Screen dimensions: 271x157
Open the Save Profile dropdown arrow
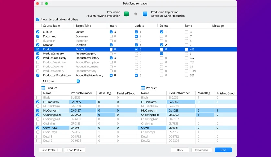(x=60, y=150)
